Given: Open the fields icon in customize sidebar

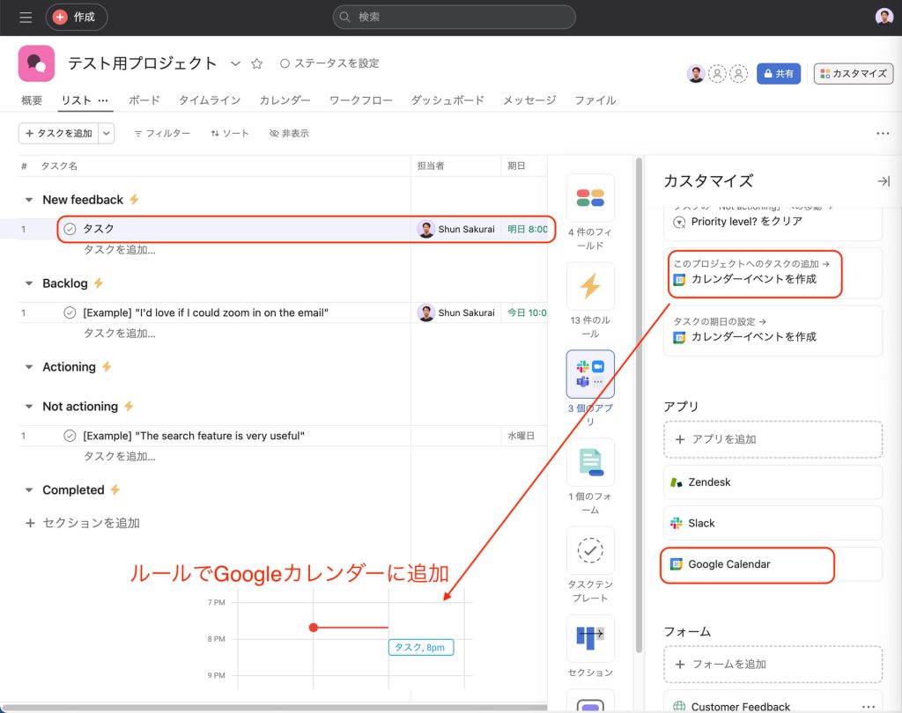Looking at the screenshot, I should [x=590, y=198].
